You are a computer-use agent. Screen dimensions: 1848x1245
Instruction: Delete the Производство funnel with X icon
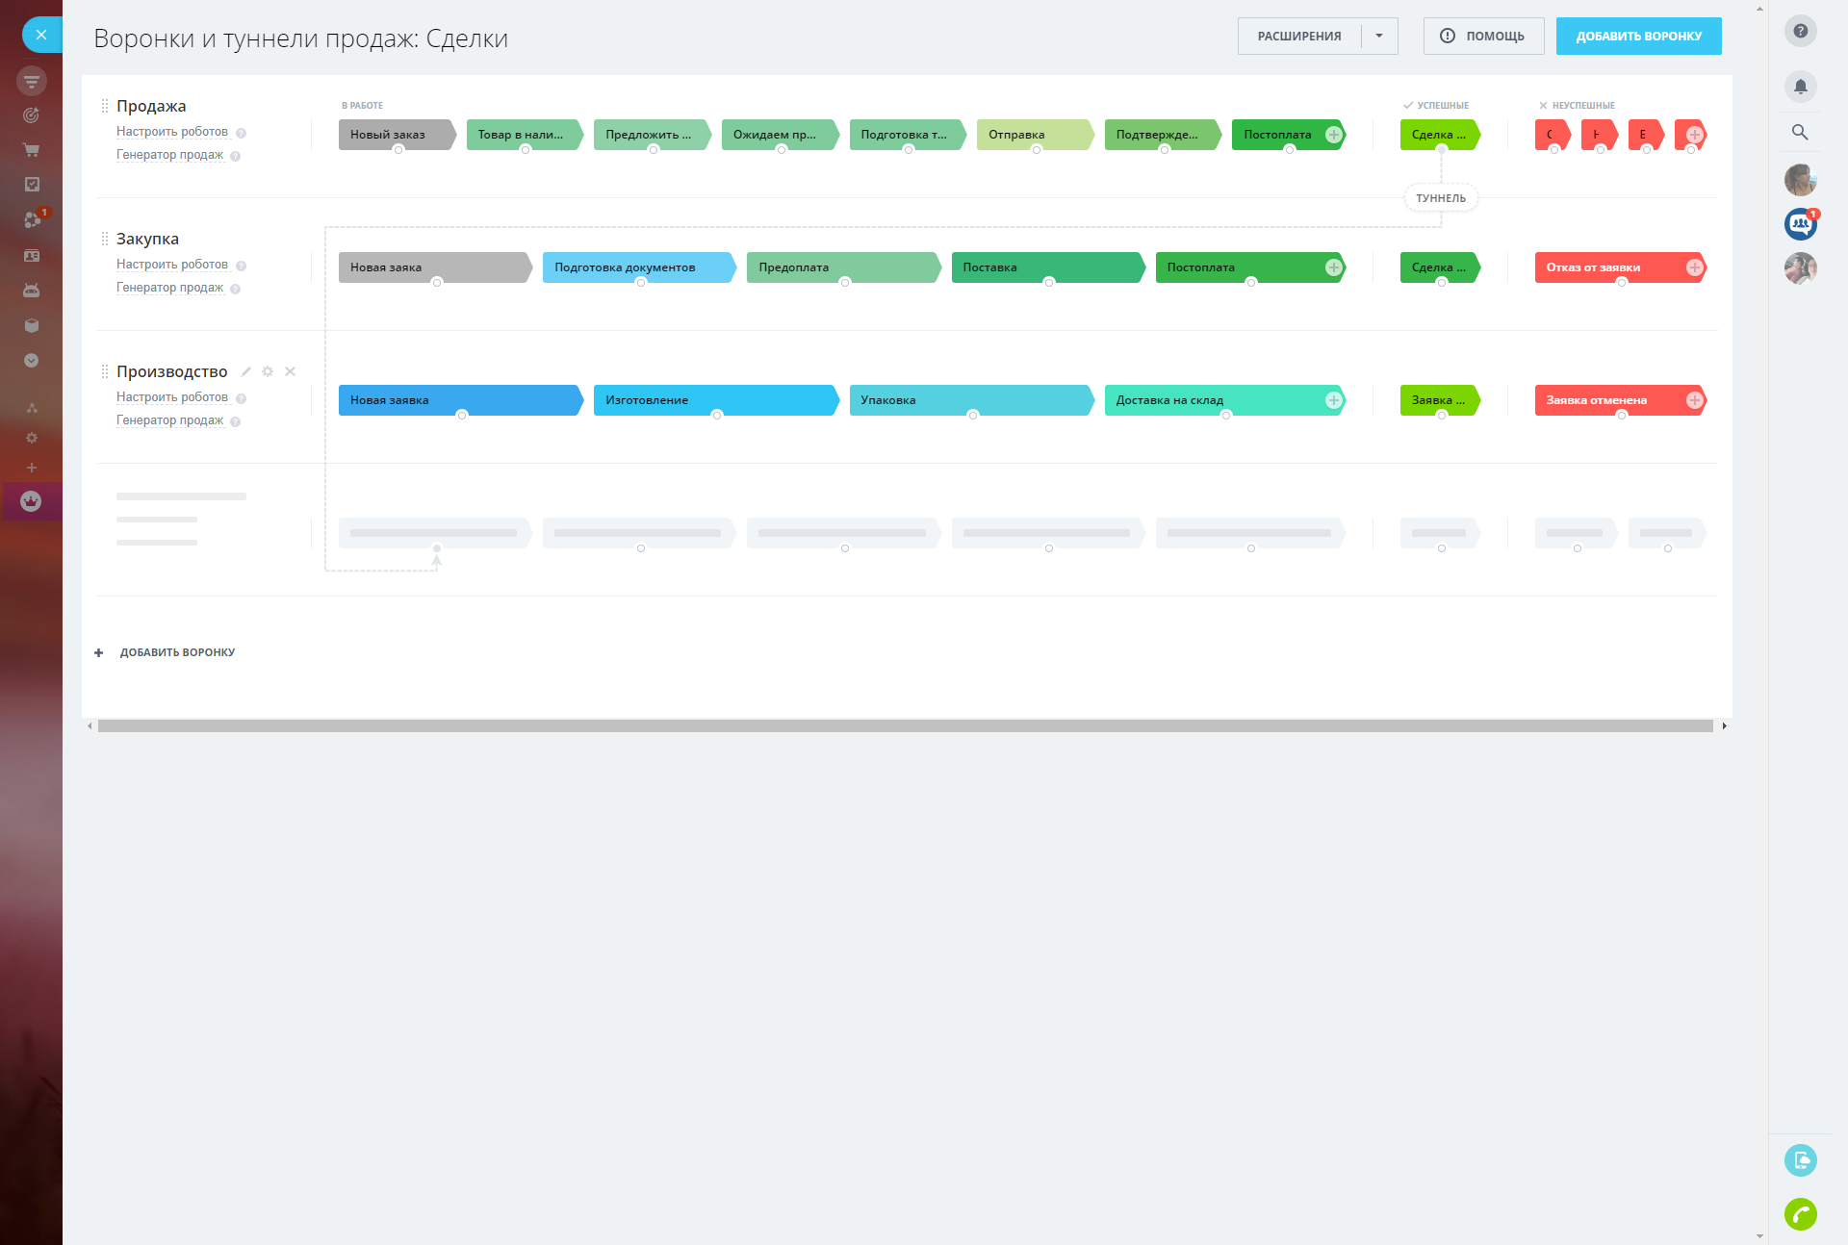tap(290, 371)
